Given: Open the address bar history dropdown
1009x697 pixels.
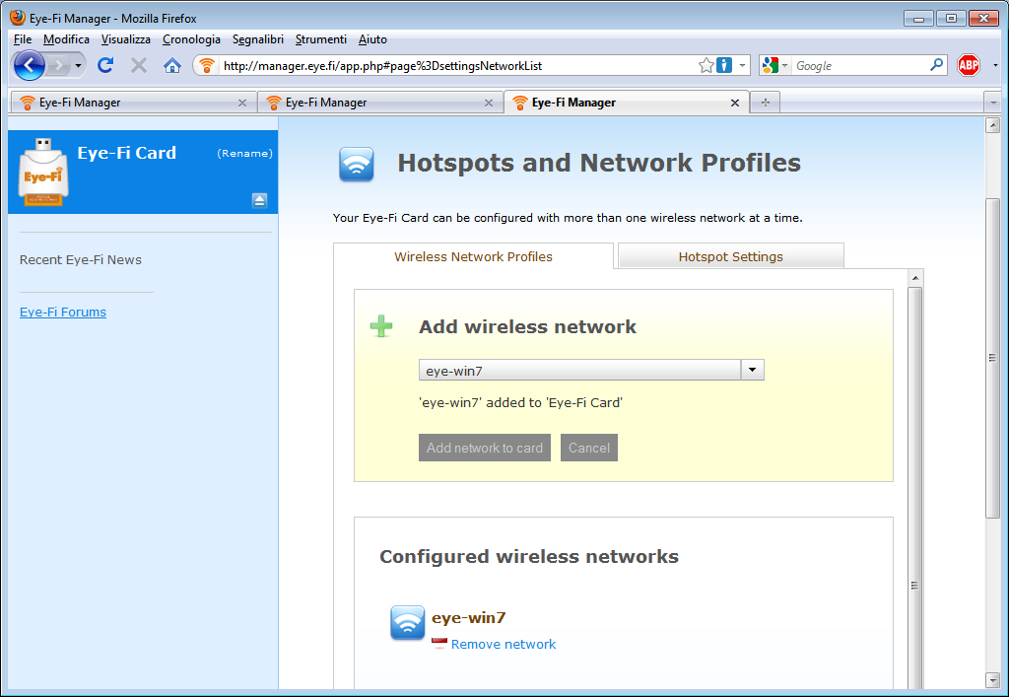Looking at the screenshot, I should point(742,66).
